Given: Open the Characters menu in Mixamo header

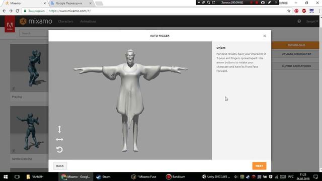Looking at the screenshot, I should pyautogui.click(x=65, y=21).
